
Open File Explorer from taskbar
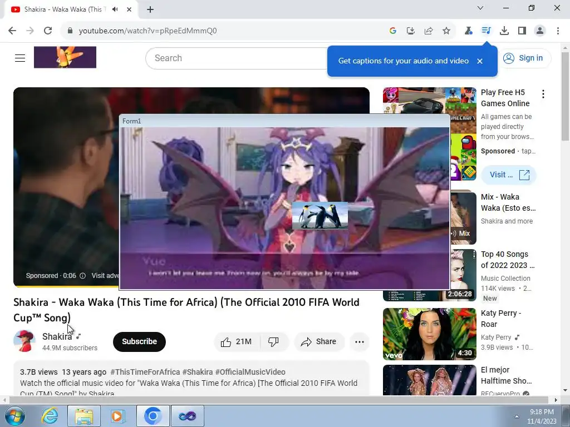pos(84,416)
